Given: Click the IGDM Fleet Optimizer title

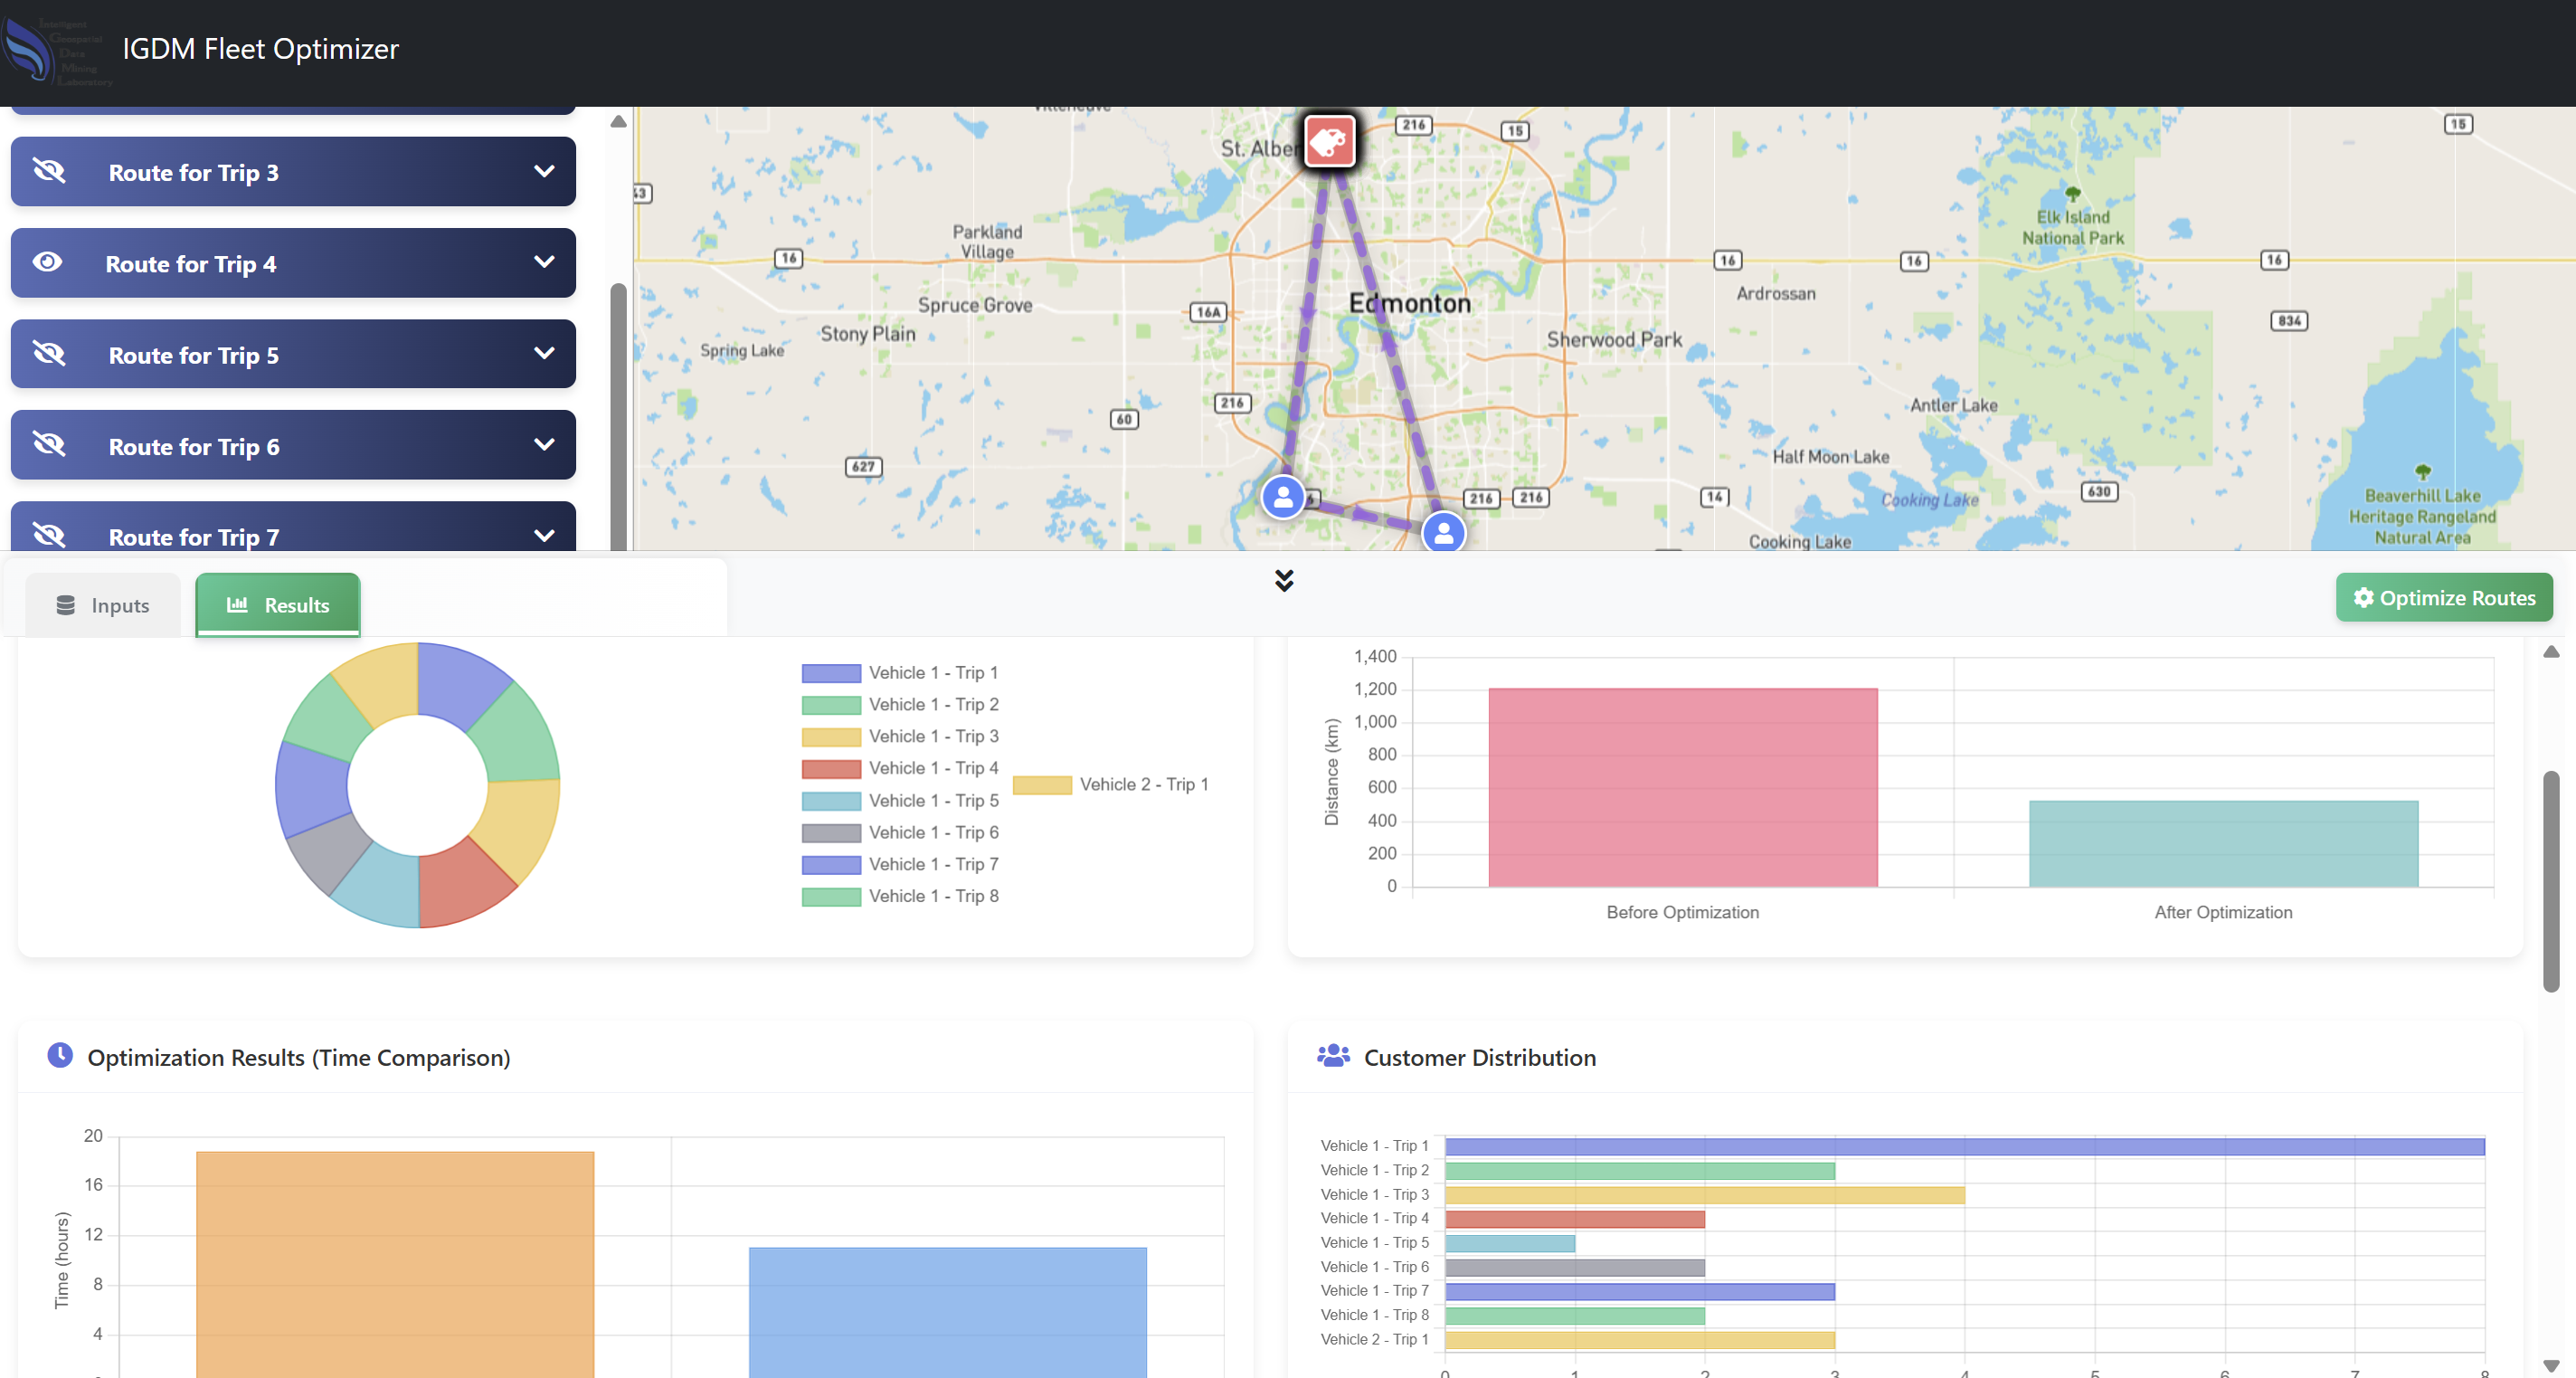Looking at the screenshot, I should pos(260,48).
